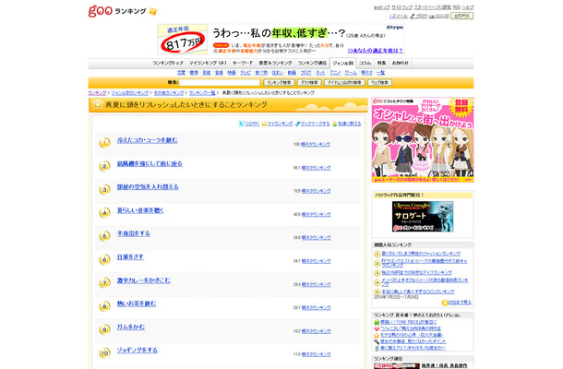Open the 部屋の空気を入れ替える link
The height and width of the screenshot is (369, 563).
tap(148, 186)
